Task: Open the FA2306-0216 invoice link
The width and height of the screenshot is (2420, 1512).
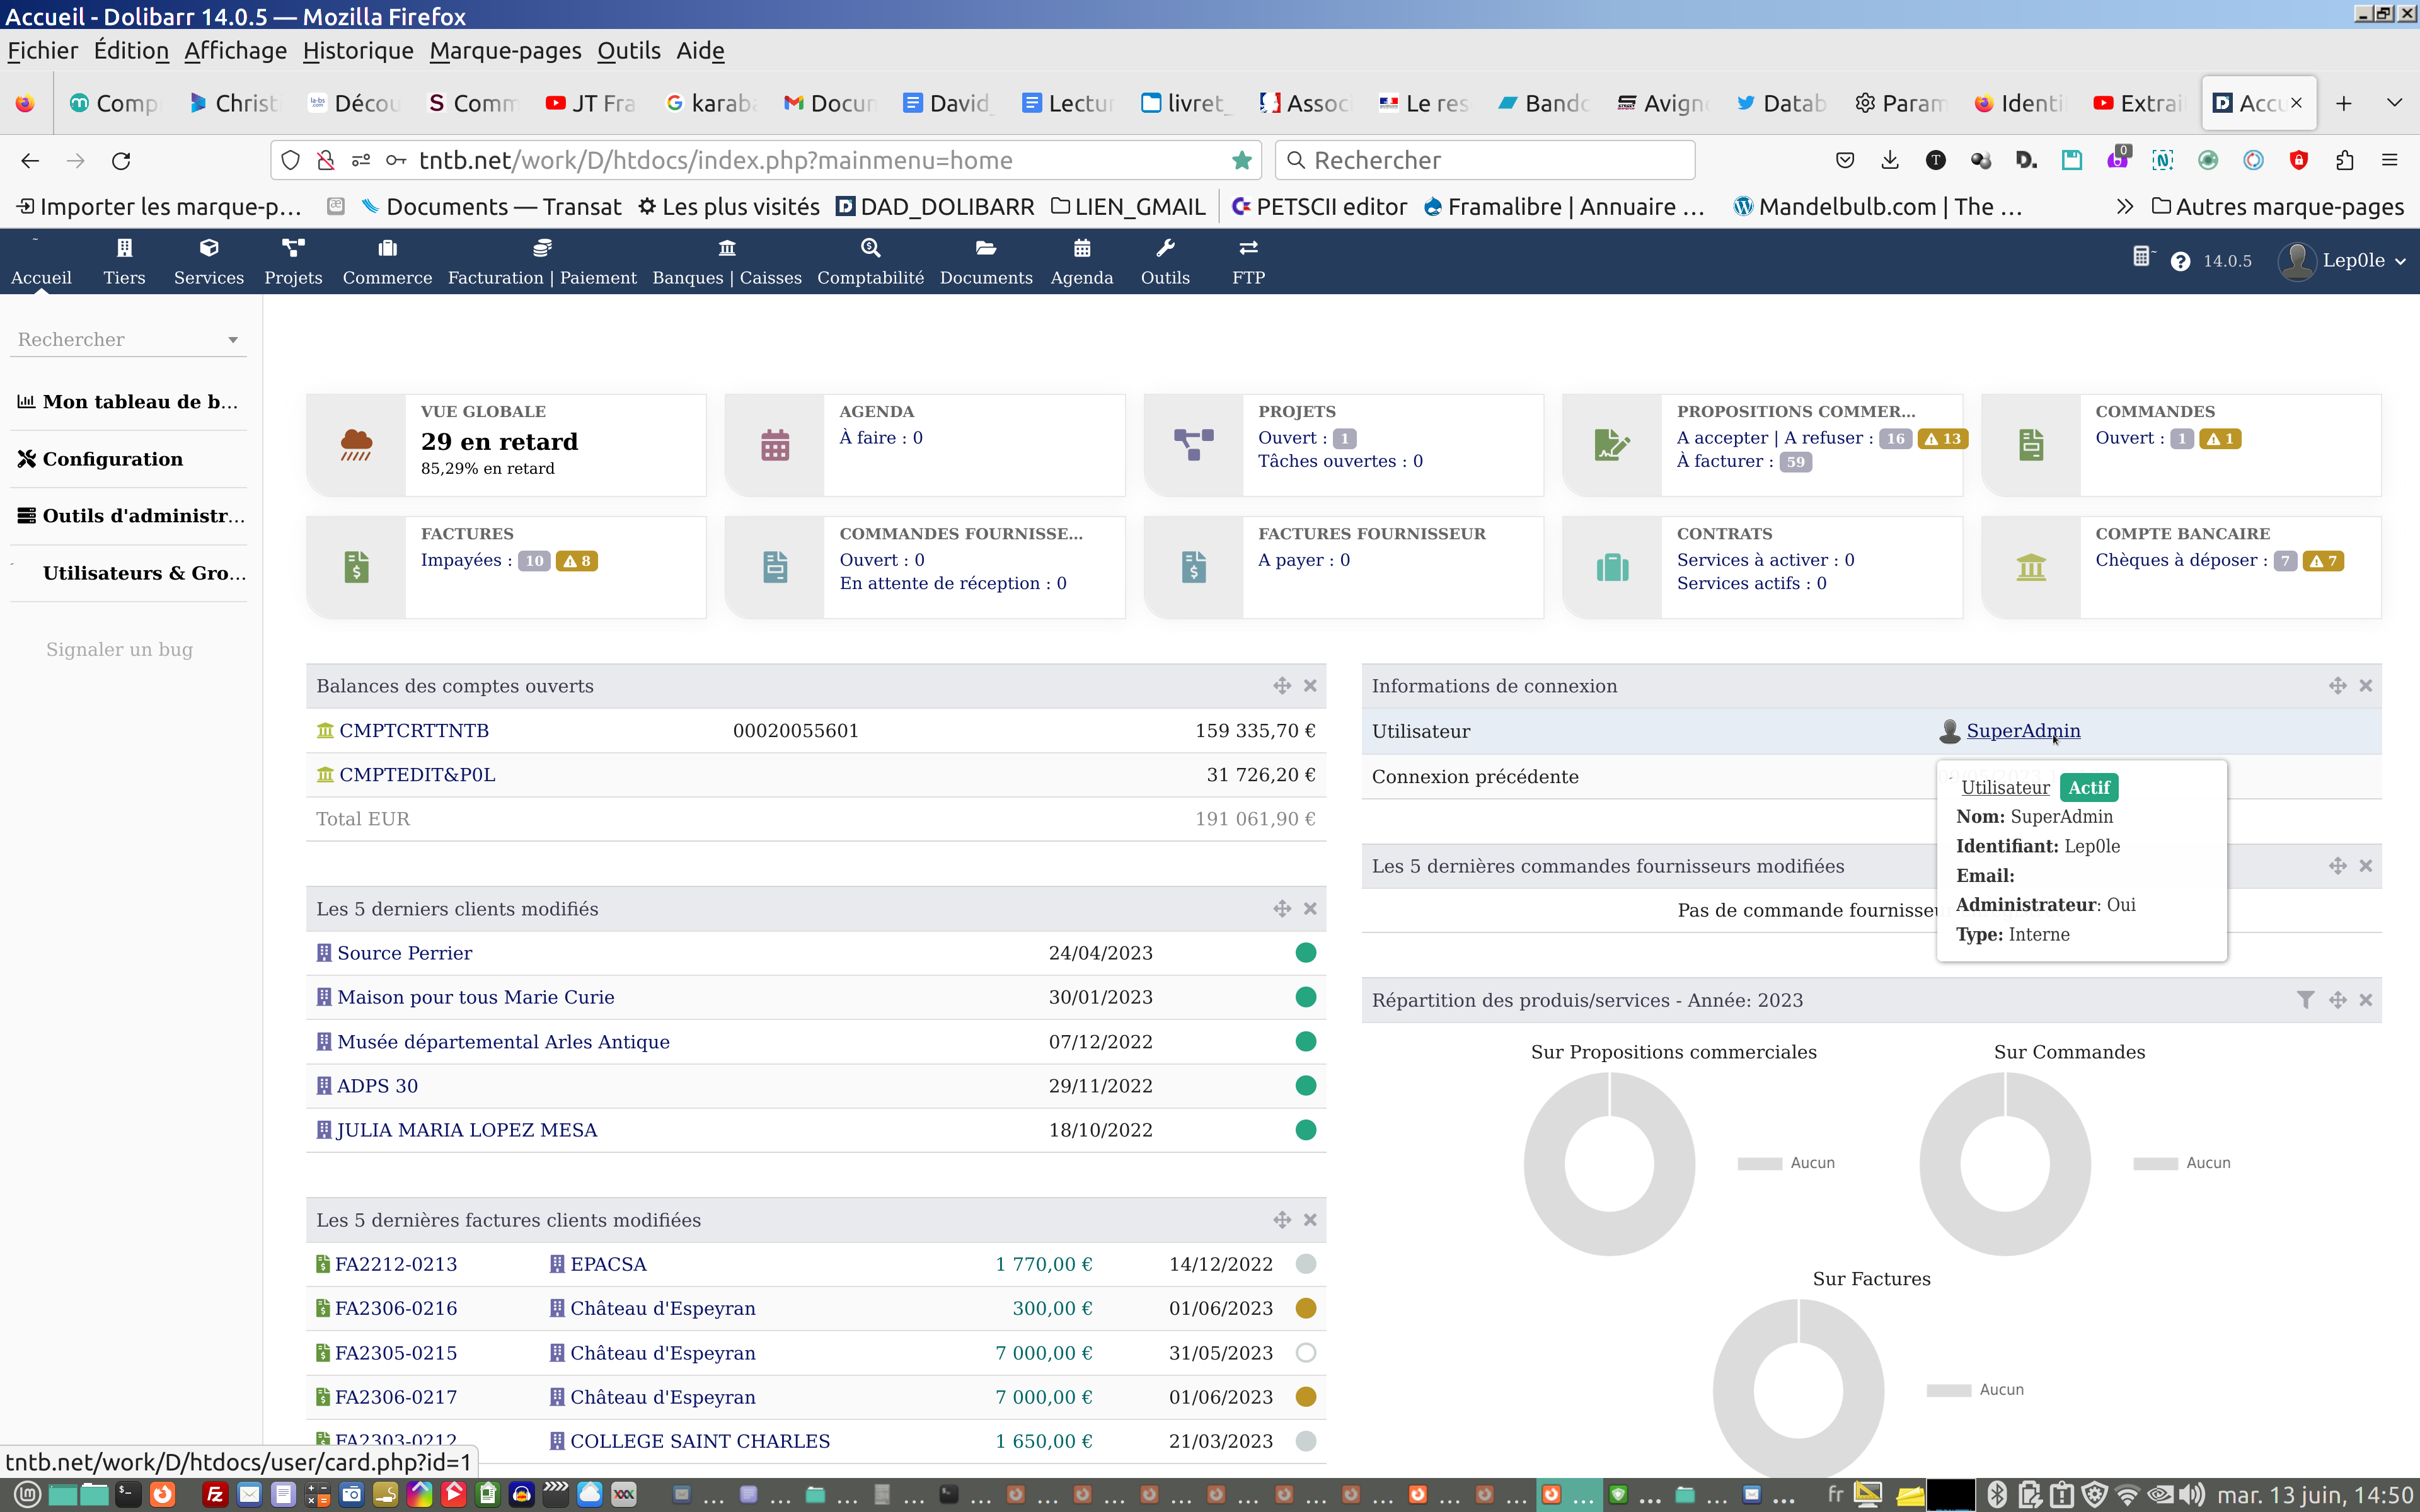Action: [396, 1308]
